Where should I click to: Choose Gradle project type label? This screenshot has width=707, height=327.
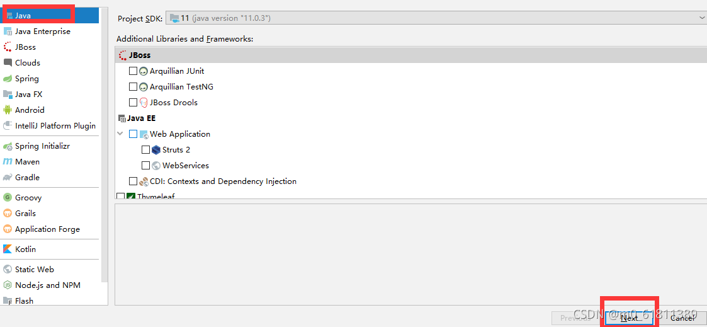pyautogui.click(x=27, y=177)
